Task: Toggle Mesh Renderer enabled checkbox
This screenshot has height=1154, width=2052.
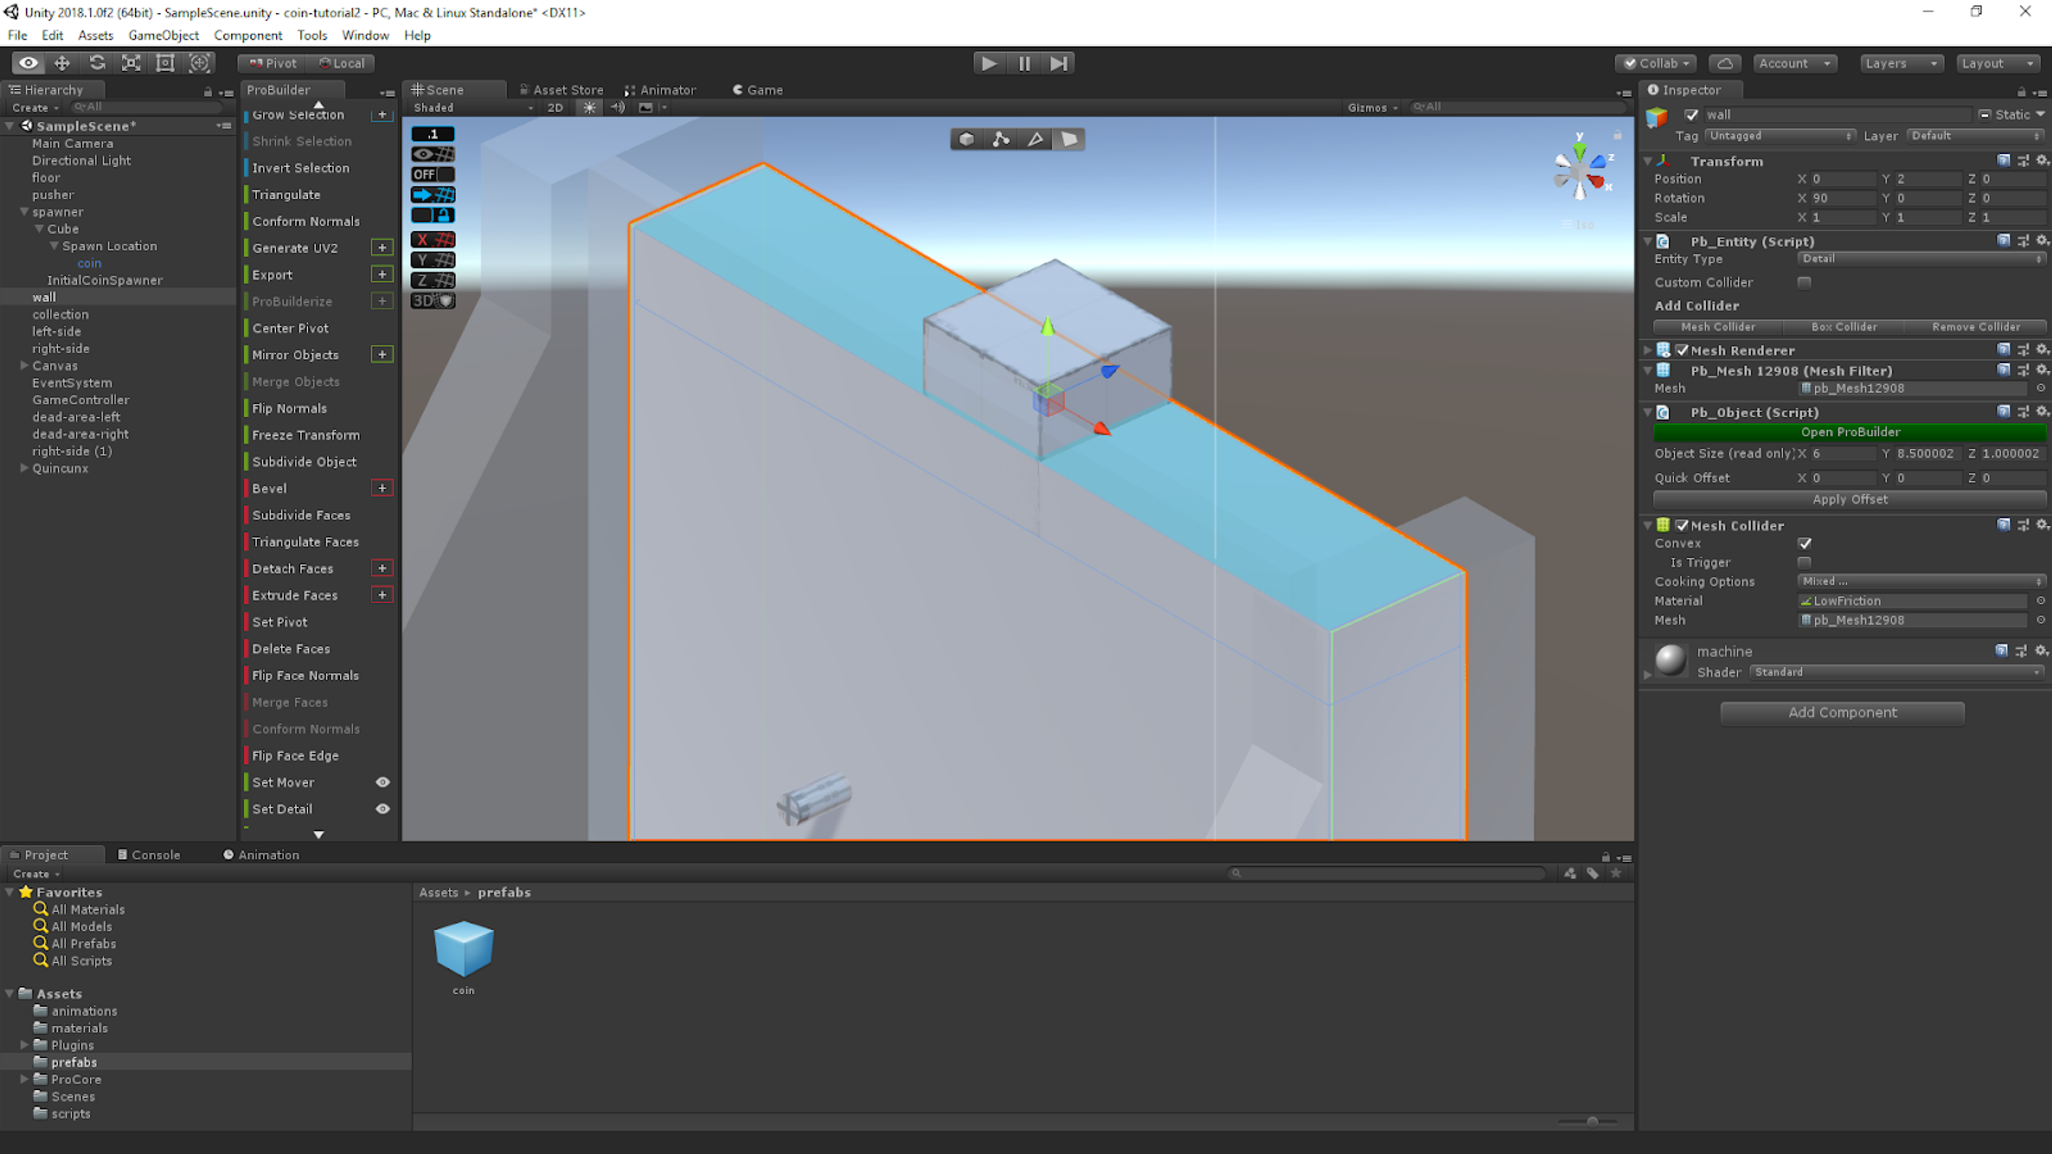Action: pos(1682,349)
